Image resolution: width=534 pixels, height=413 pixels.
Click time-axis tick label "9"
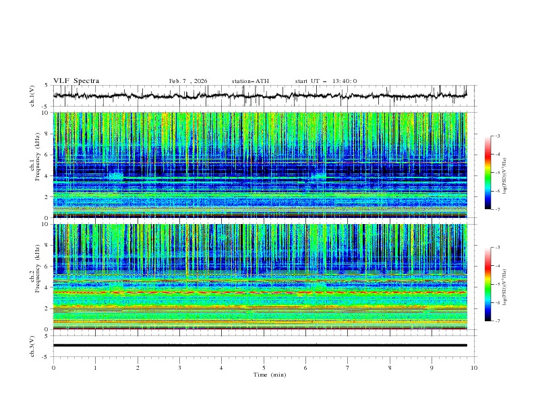click(432, 368)
